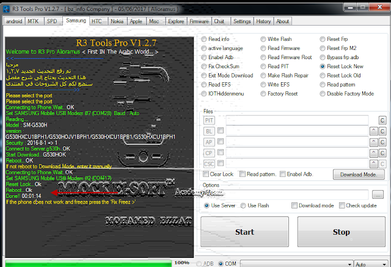Click the CSC file button
This screenshot has height=267, width=391.
click(209, 164)
